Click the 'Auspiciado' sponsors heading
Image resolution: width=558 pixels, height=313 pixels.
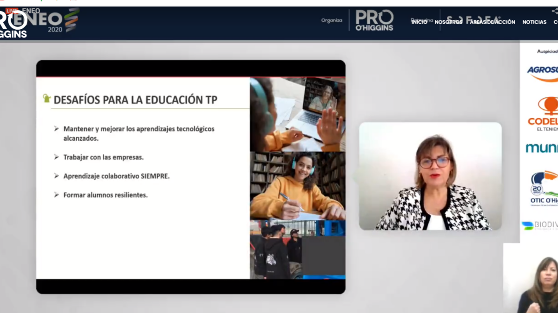(547, 51)
